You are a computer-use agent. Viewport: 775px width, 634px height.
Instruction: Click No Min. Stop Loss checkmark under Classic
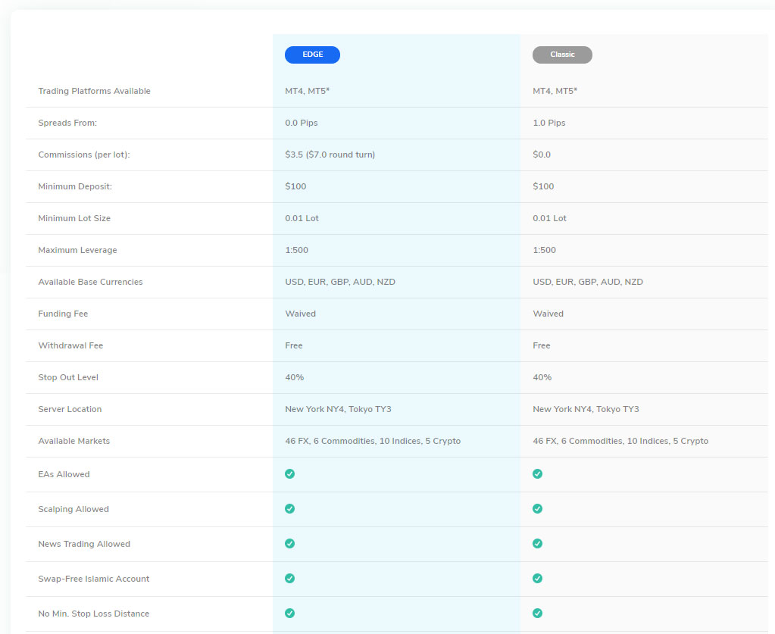point(537,614)
